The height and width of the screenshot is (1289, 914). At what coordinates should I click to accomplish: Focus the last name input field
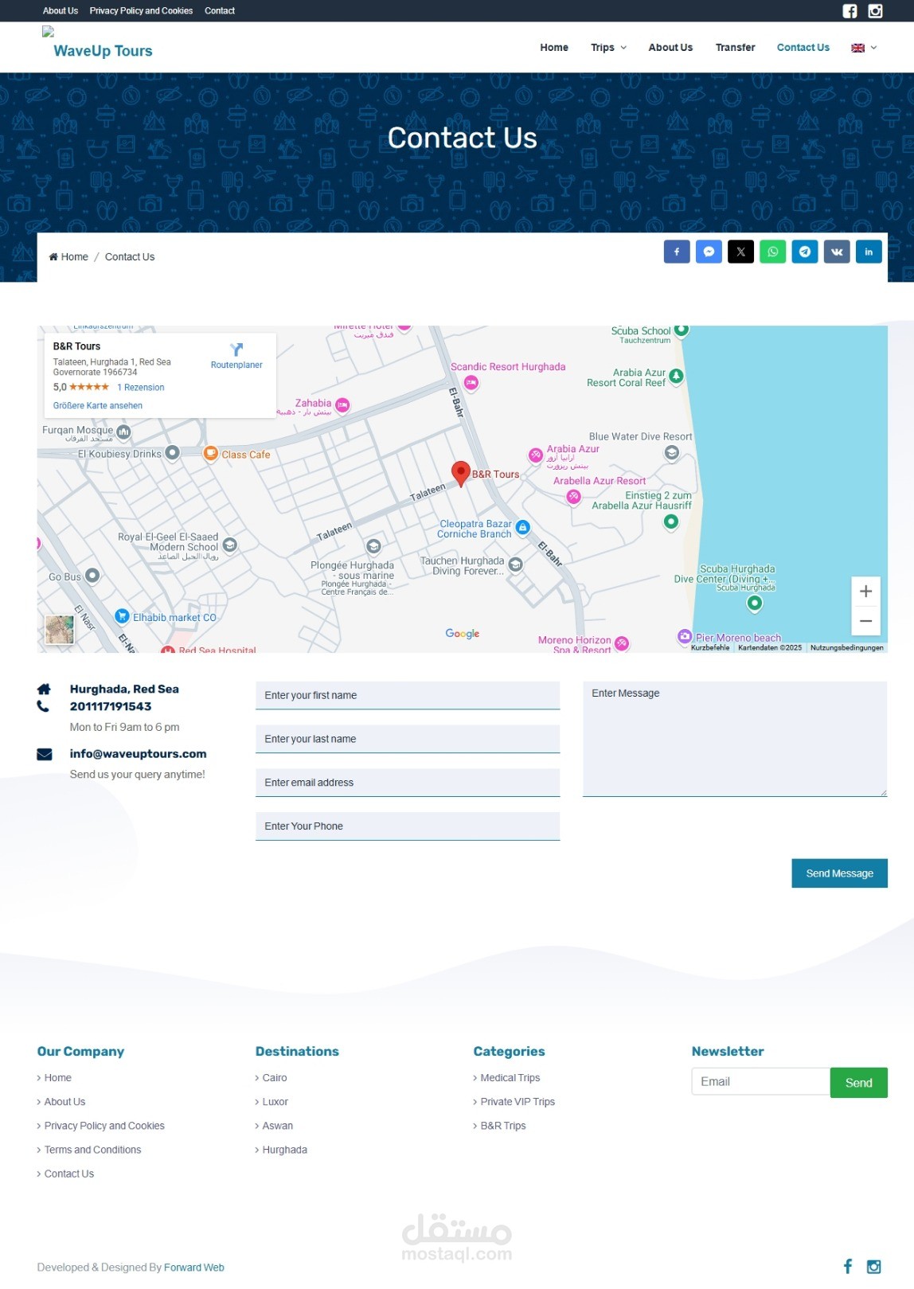click(x=408, y=739)
